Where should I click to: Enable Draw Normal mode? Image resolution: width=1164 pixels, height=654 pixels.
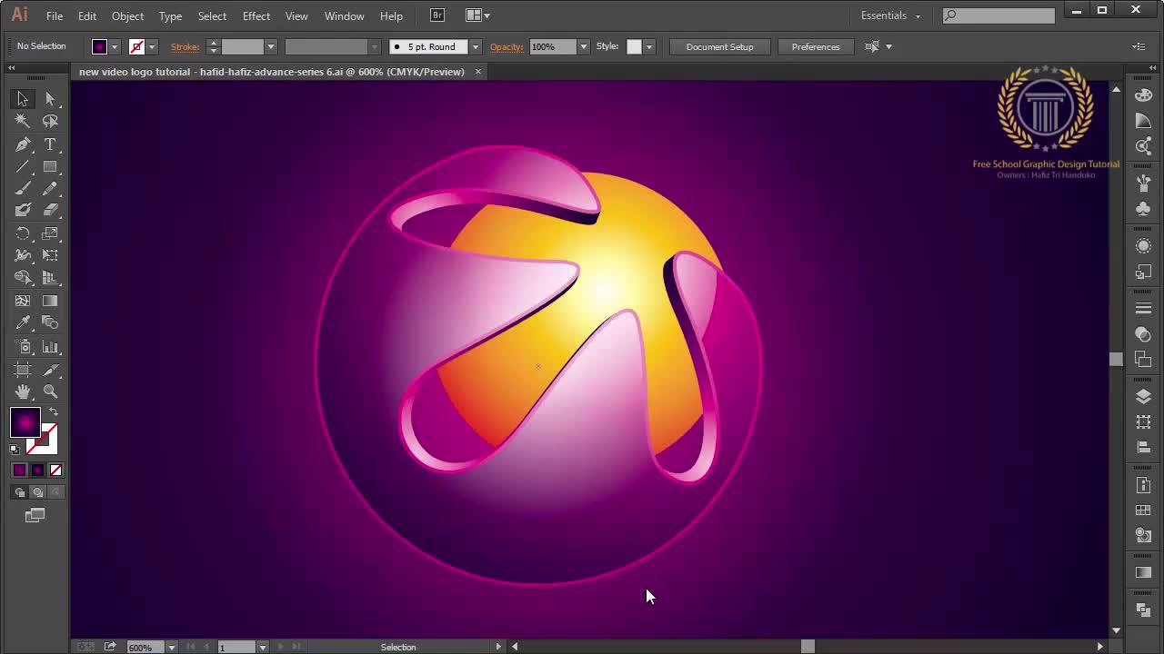19,492
